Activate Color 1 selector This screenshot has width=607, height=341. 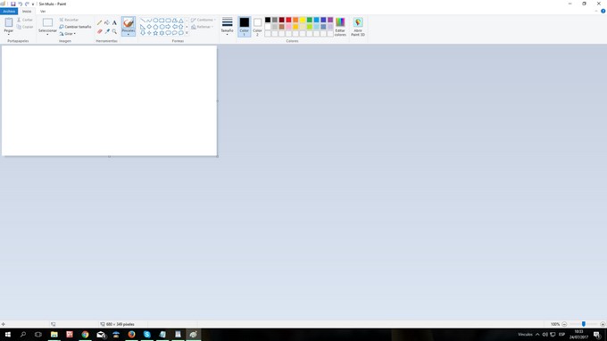click(x=245, y=27)
